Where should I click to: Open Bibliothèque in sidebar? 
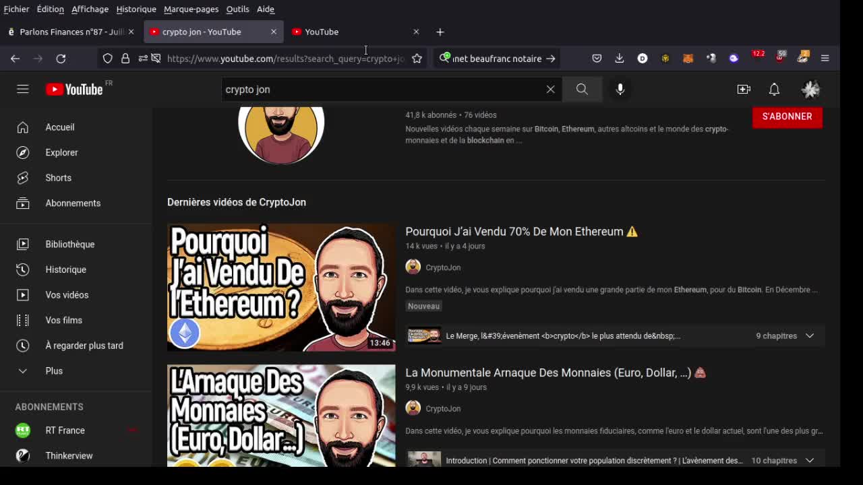pos(76,245)
